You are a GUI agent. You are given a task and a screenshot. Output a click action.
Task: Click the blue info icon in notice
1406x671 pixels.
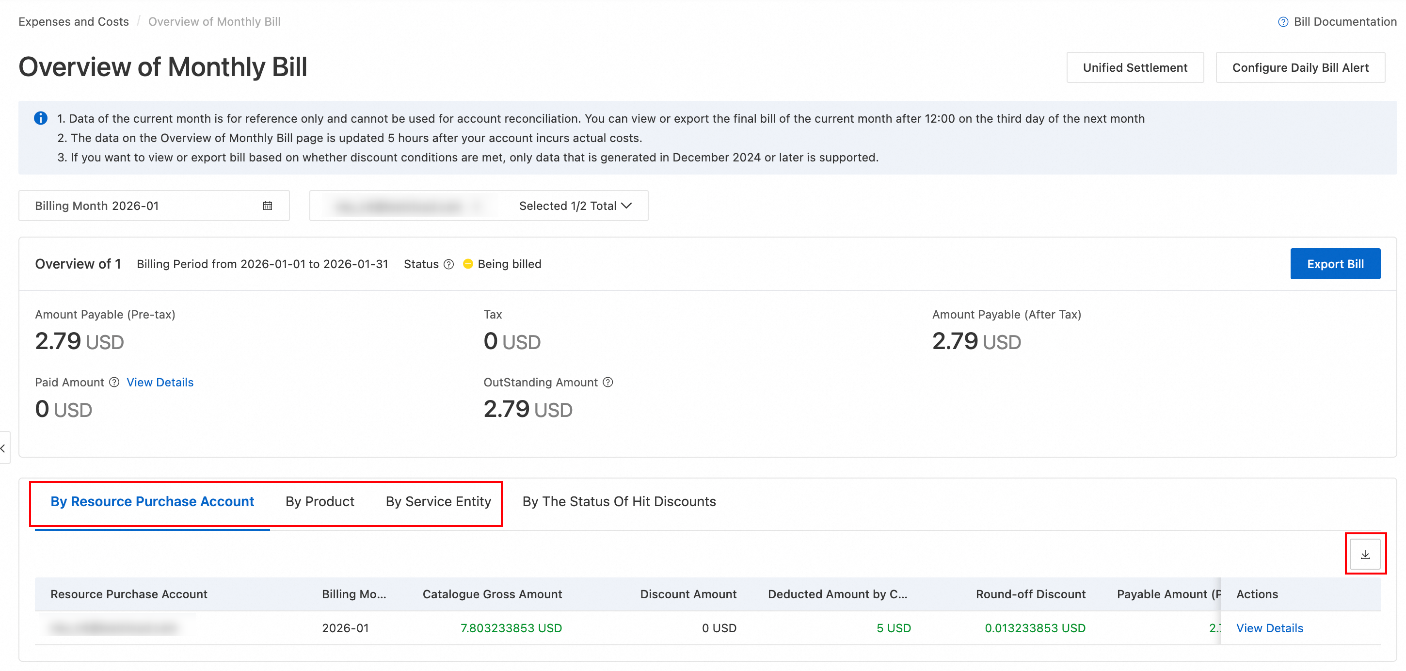40,118
